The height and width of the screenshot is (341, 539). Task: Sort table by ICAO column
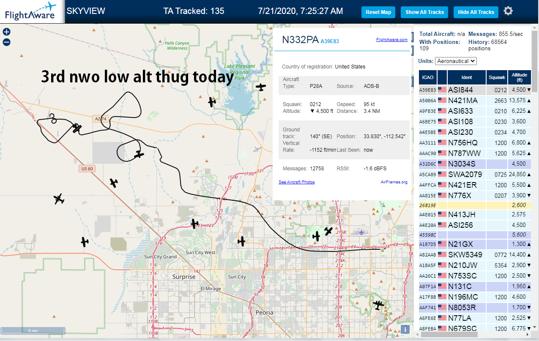pyautogui.click(x=428, y=77)
